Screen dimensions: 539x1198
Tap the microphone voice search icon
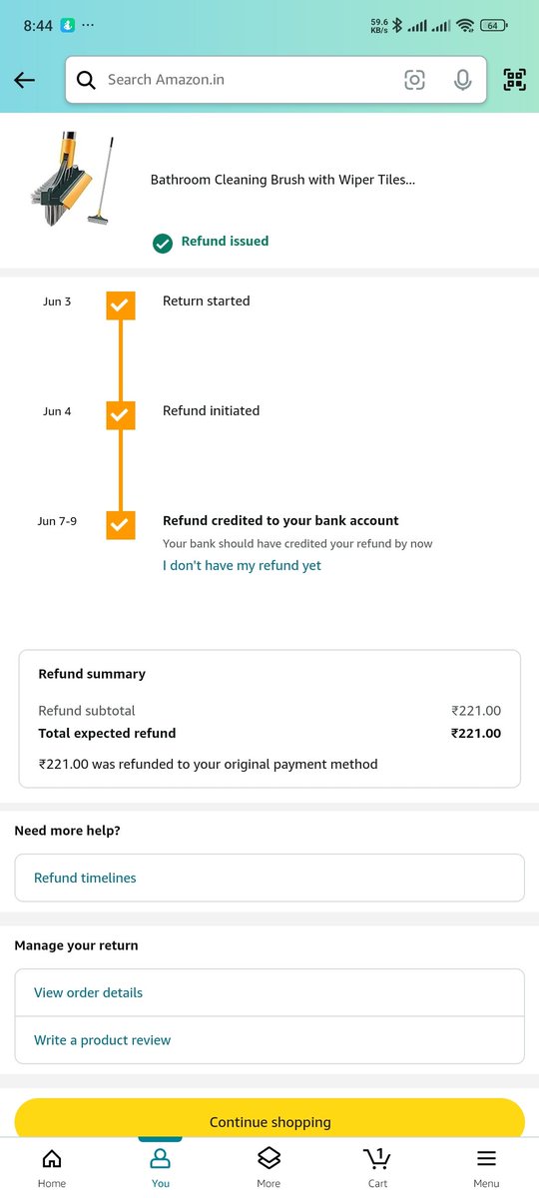click(462, 81)
